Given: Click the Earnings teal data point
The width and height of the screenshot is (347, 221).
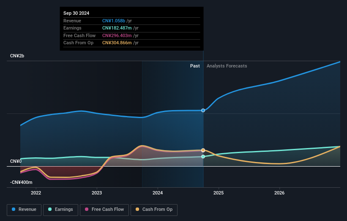Looking at the screenshot, I should [203, 156].
